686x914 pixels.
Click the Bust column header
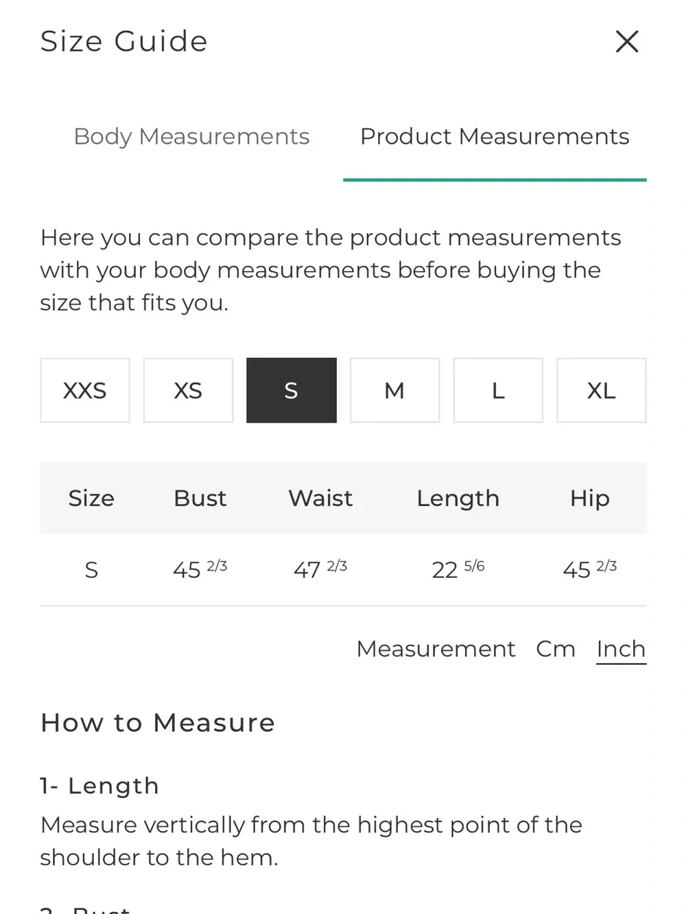(200, 498)
